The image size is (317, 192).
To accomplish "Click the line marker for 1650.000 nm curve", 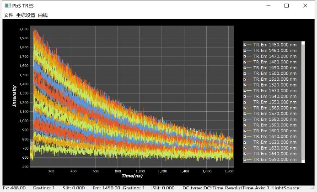I will [x=250, y=160].
